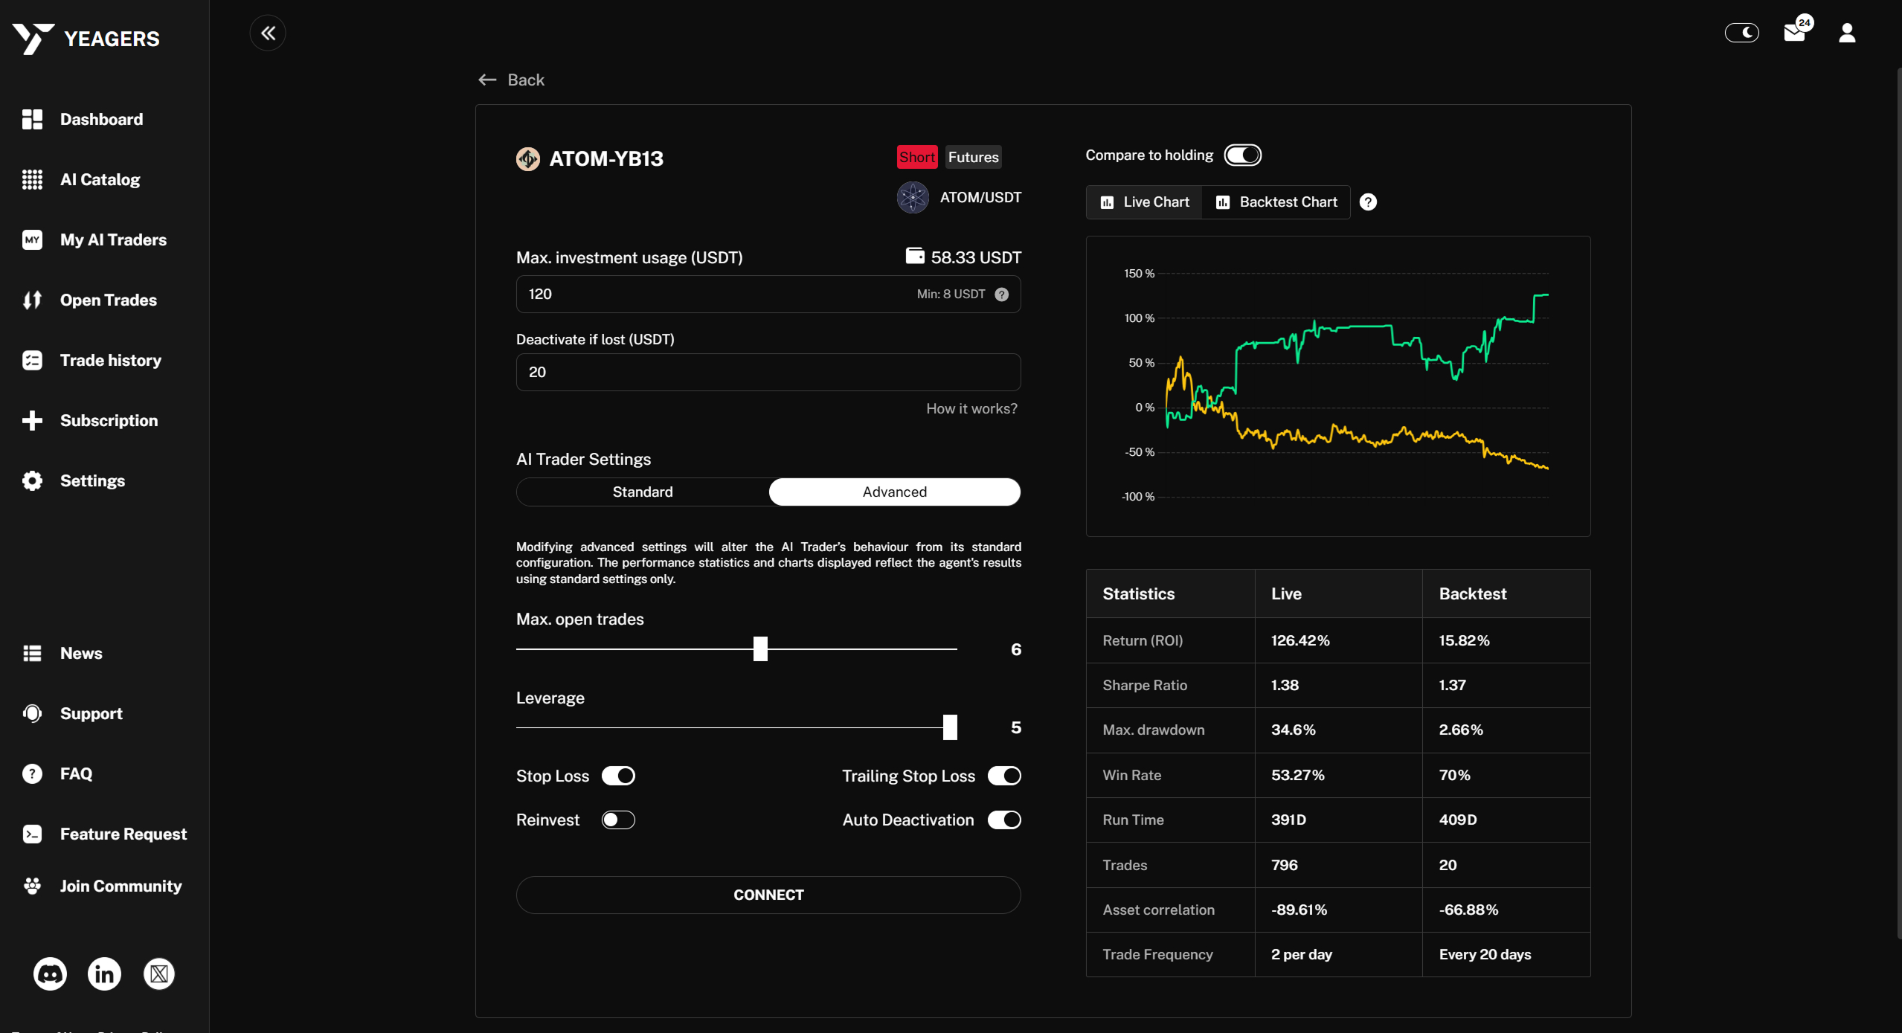The height and width of the screenshot is (1033, 1902).
Task: Open the FAQ question icon
Action: click(x=32, y=773)
